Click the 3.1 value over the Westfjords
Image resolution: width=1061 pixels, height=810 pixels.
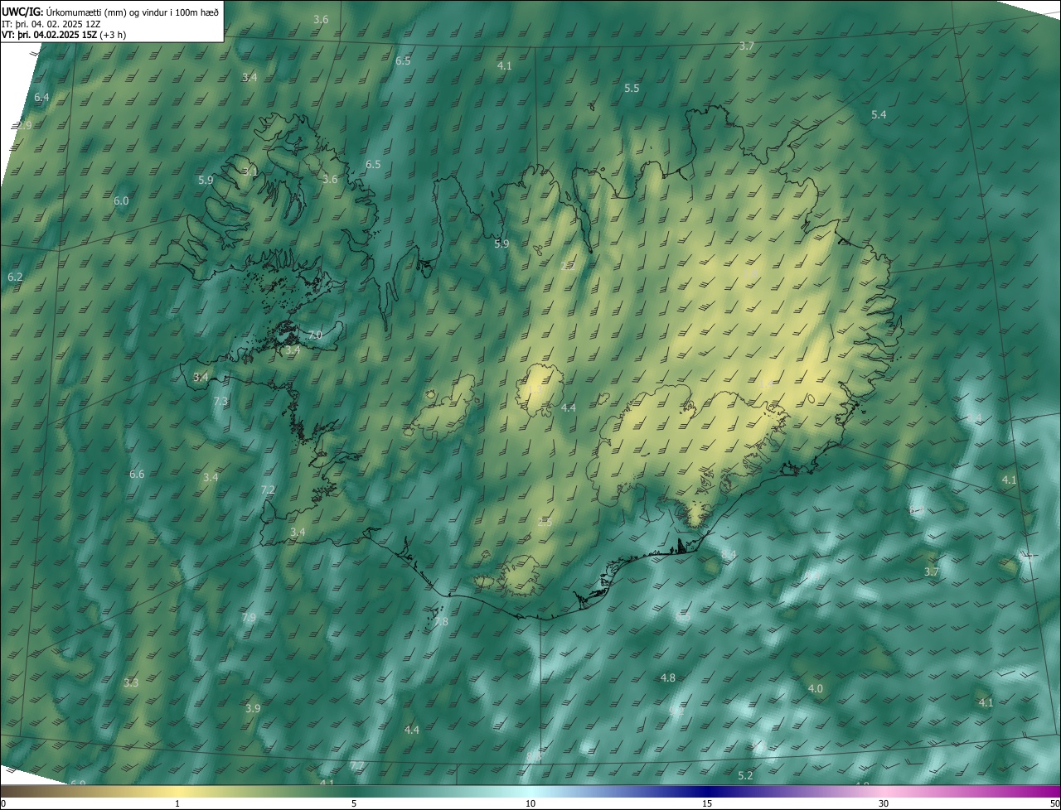pyautogui.click(x=250, y=171)
